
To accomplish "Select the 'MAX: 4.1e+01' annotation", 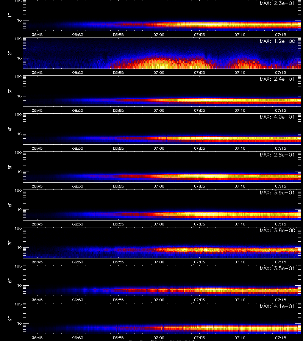I will (277, 306).
